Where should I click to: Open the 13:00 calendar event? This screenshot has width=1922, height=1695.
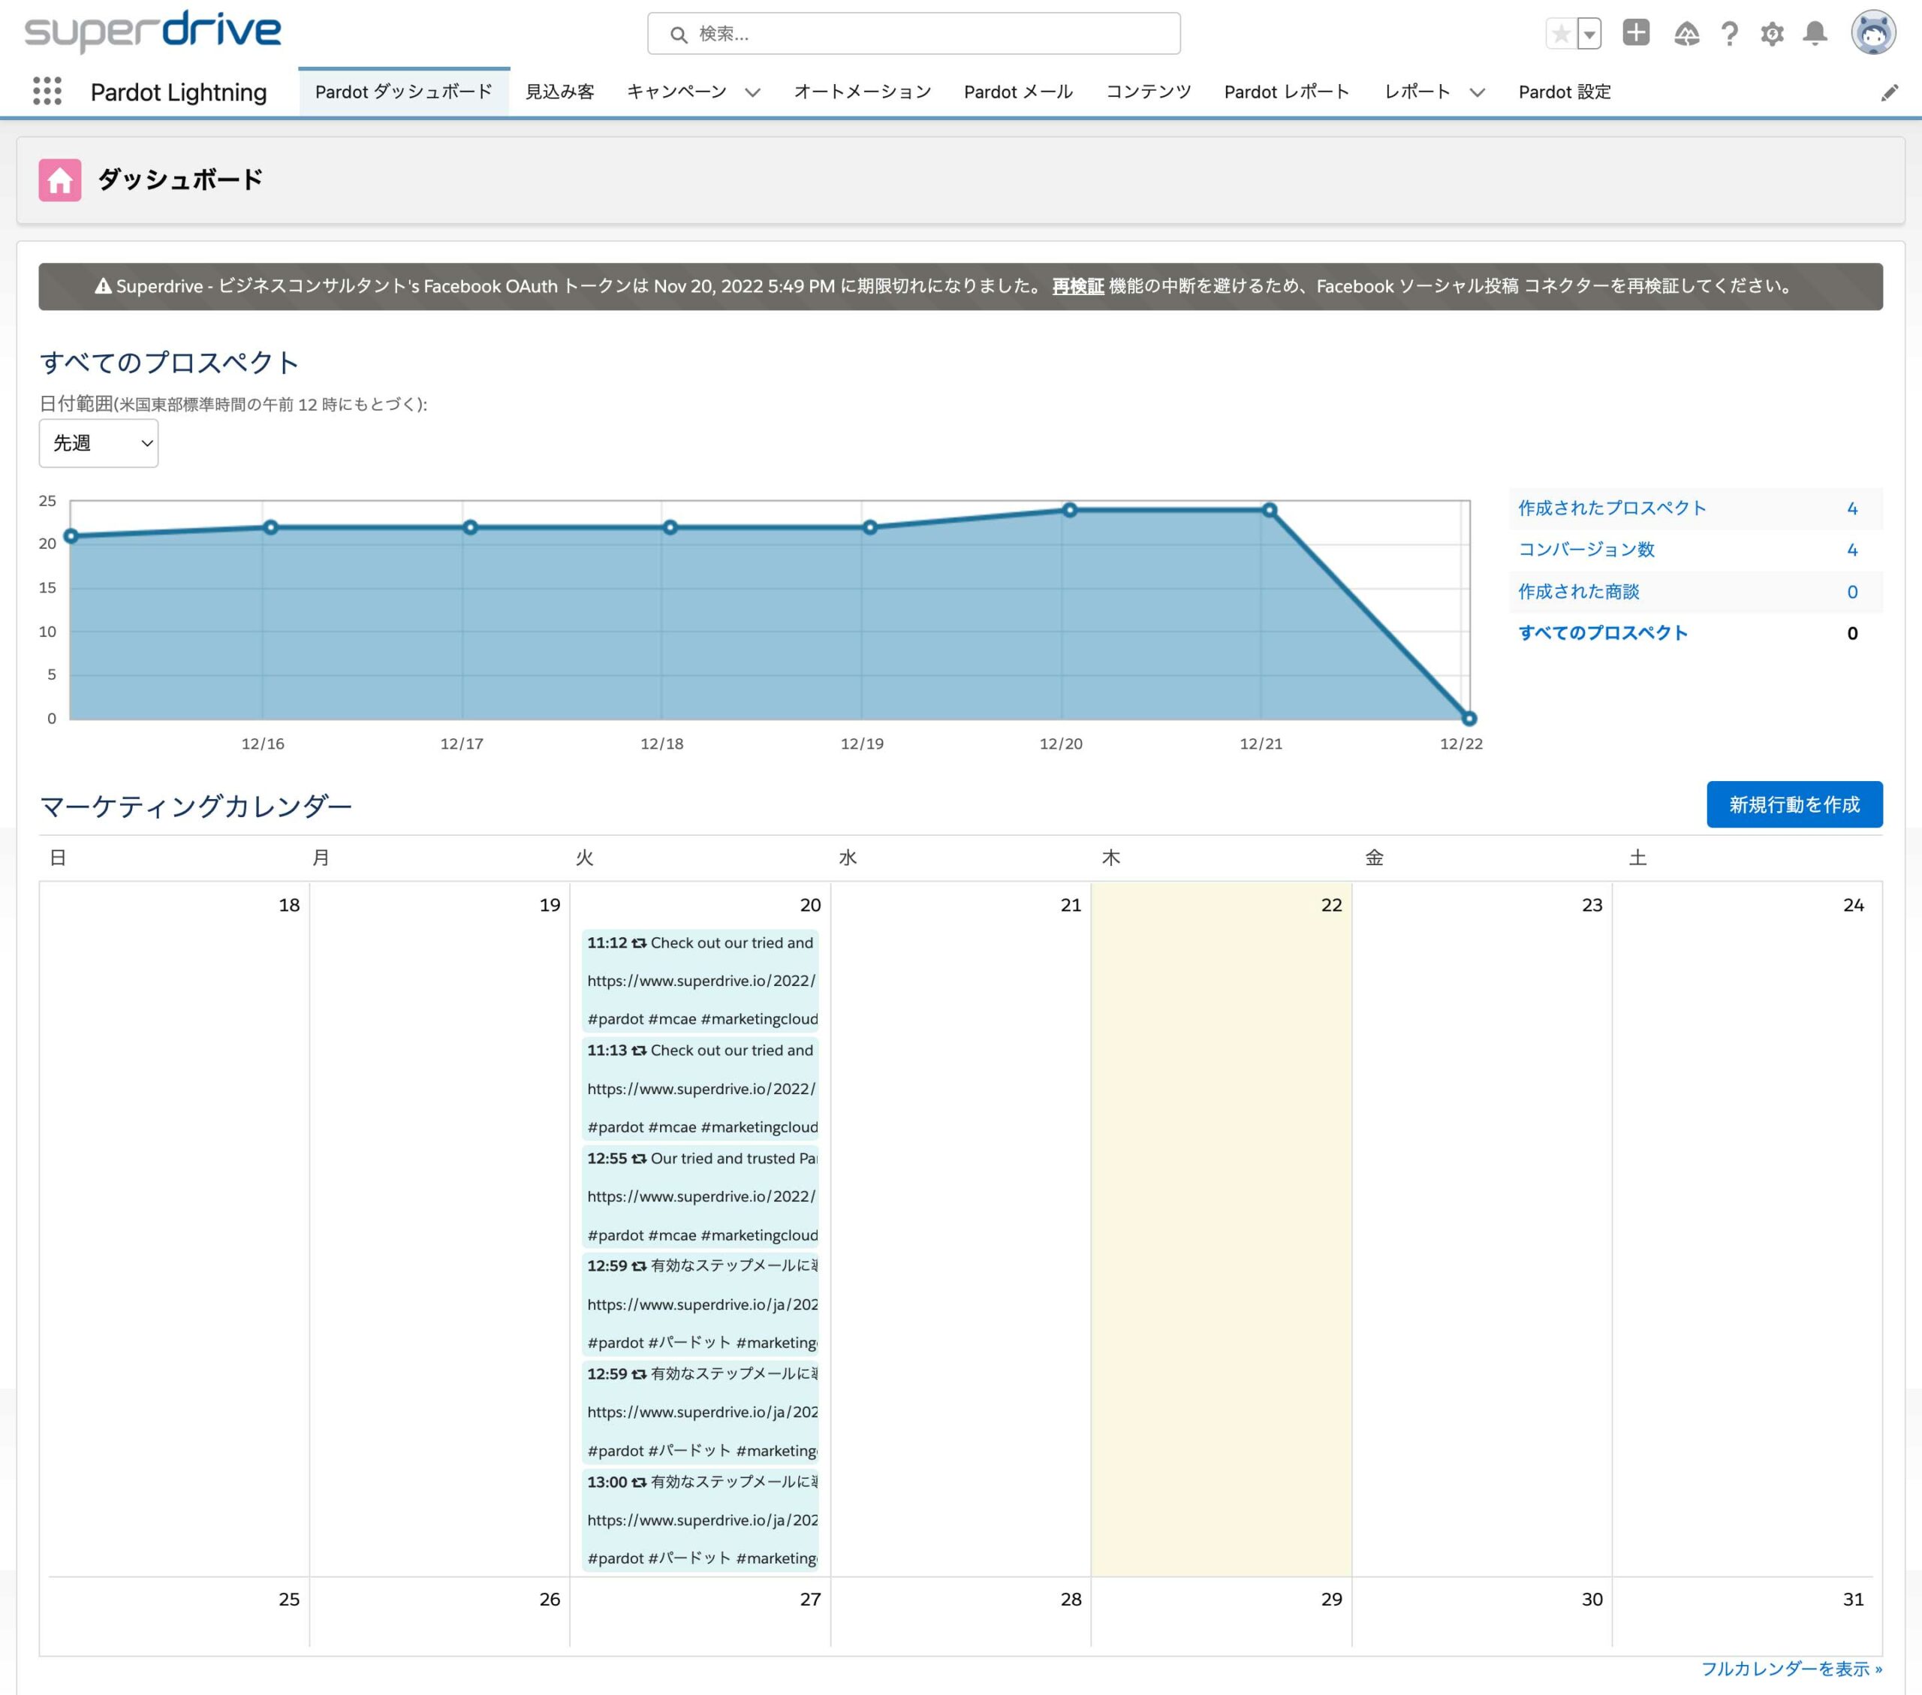pos(700,1520)
